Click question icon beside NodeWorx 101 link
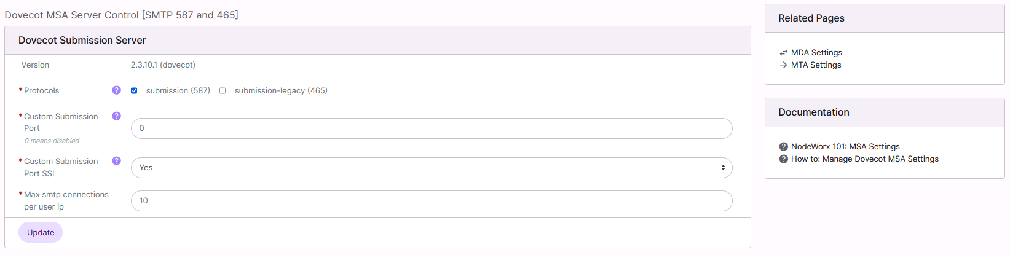Screen dimensions: 1010x255 783,147
